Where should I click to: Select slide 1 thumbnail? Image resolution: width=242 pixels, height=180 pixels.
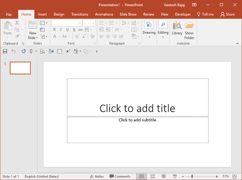(20, 68)
